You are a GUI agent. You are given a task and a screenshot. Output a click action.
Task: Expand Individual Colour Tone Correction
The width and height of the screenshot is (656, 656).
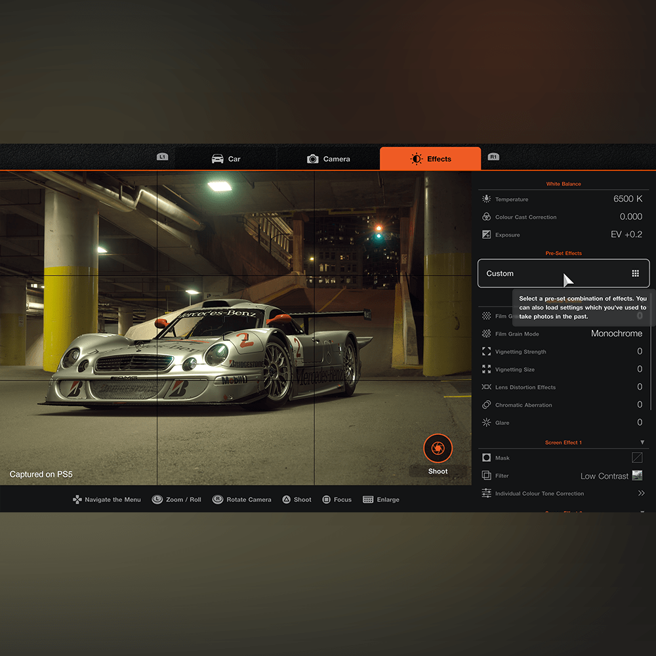(x=641, y=493)
